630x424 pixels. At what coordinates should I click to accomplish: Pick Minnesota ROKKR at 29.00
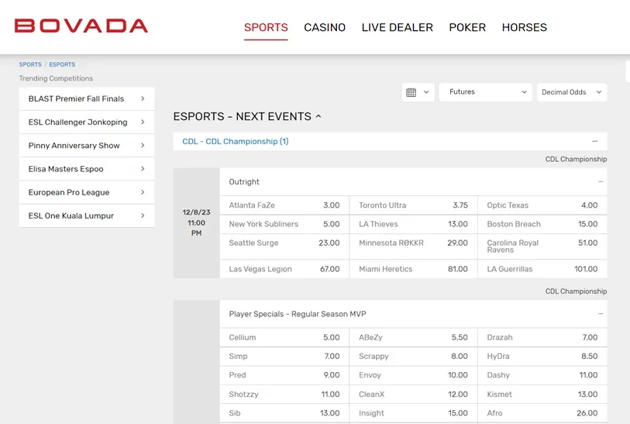pos(414,246)
